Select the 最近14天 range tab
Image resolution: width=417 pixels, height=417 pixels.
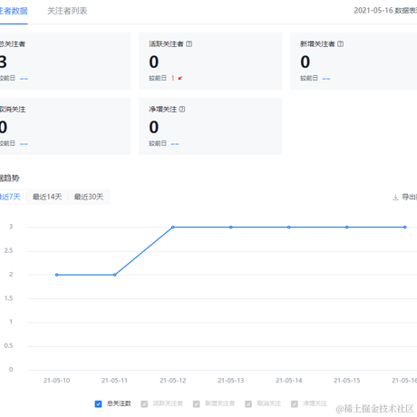point(47,197)
